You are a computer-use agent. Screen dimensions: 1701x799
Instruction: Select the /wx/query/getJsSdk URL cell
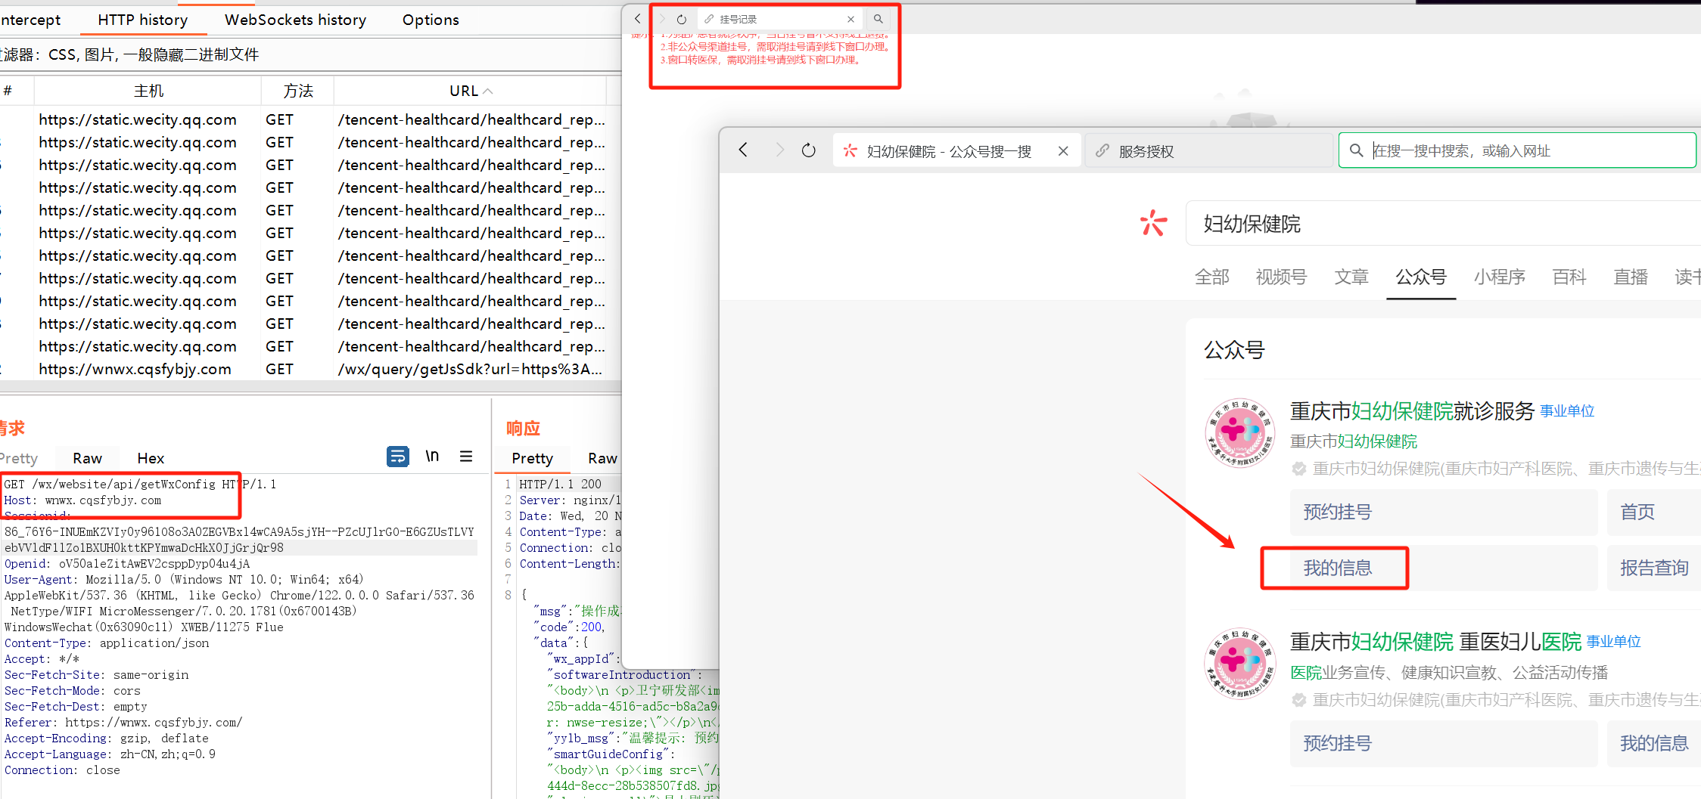click(x=470, y=369)
